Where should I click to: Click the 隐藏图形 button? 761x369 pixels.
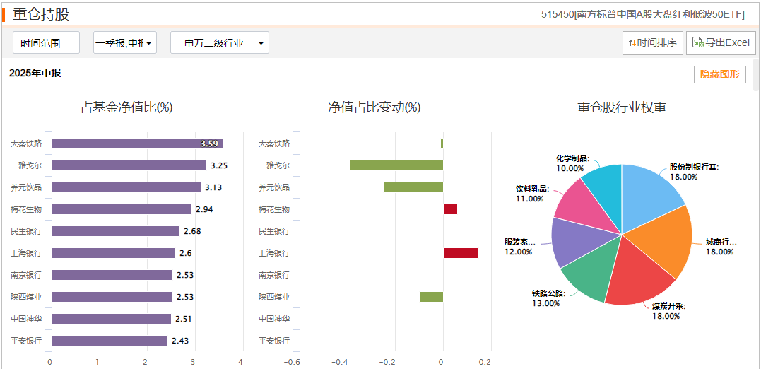pyautogui.click(x=720, y=75)
